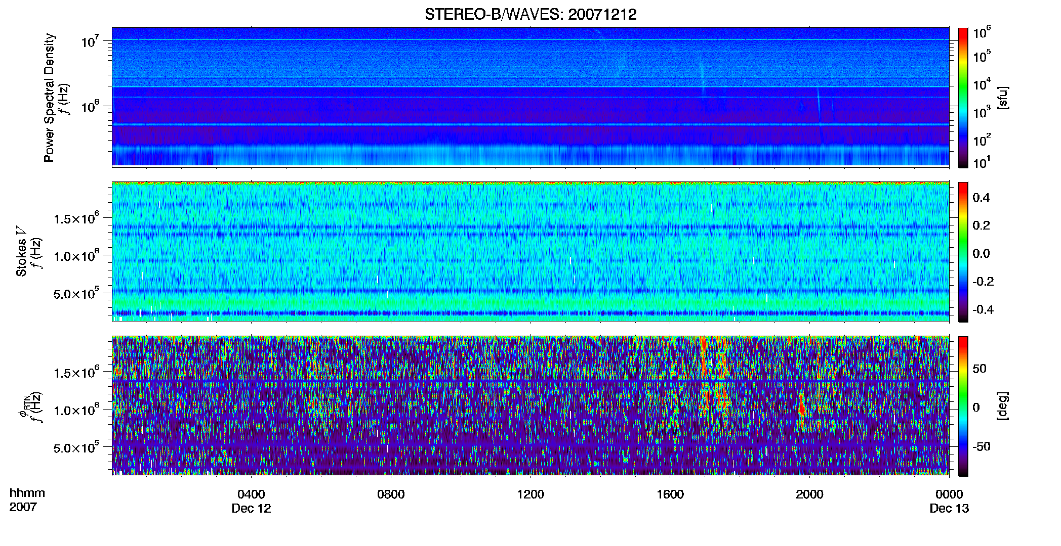Click the 0800 time axis label
Image resolution: width=1061 pixels, height=546 pixels.
tap(391, 494)
